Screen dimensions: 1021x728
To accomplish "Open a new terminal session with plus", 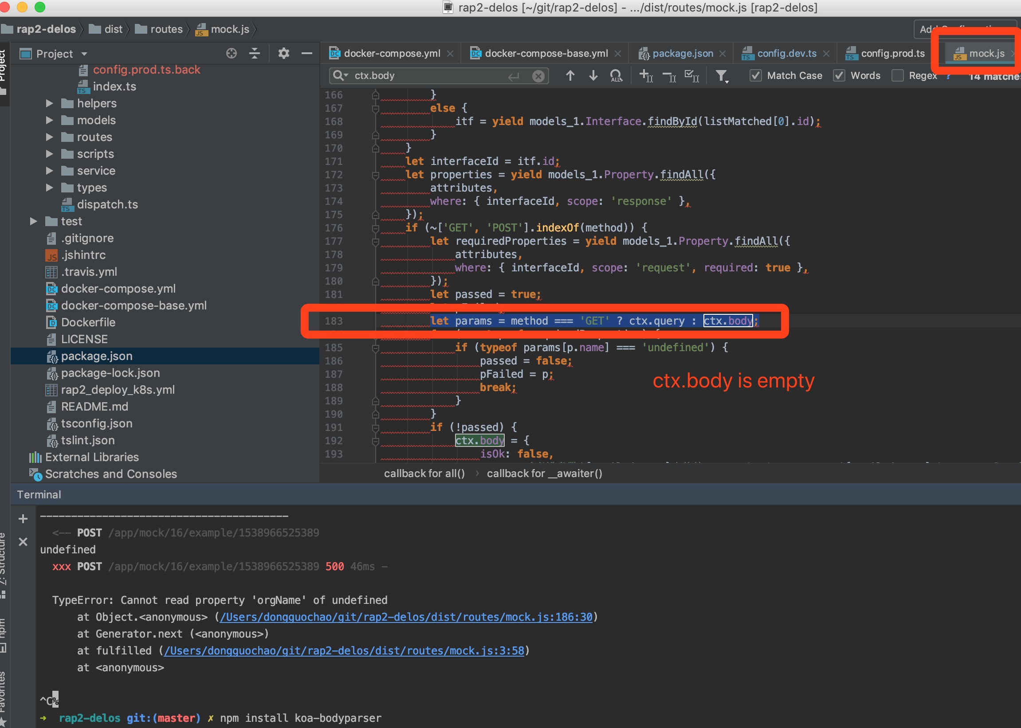I will pyautogui.click(x=23, y=519).
